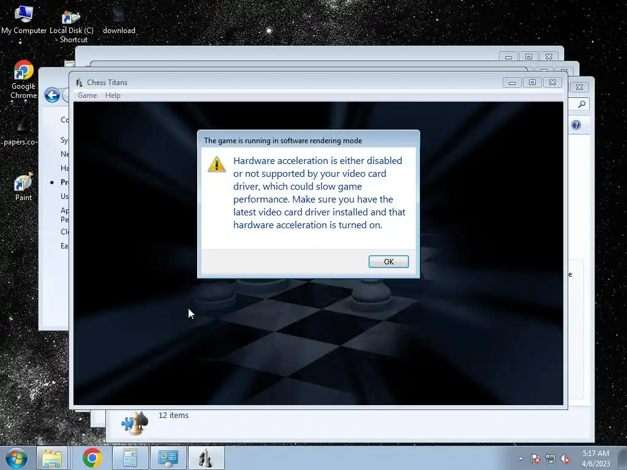Click the search magnifier in the background window
The height and width of the screenshot is (470, 627).
pos(582,104)
